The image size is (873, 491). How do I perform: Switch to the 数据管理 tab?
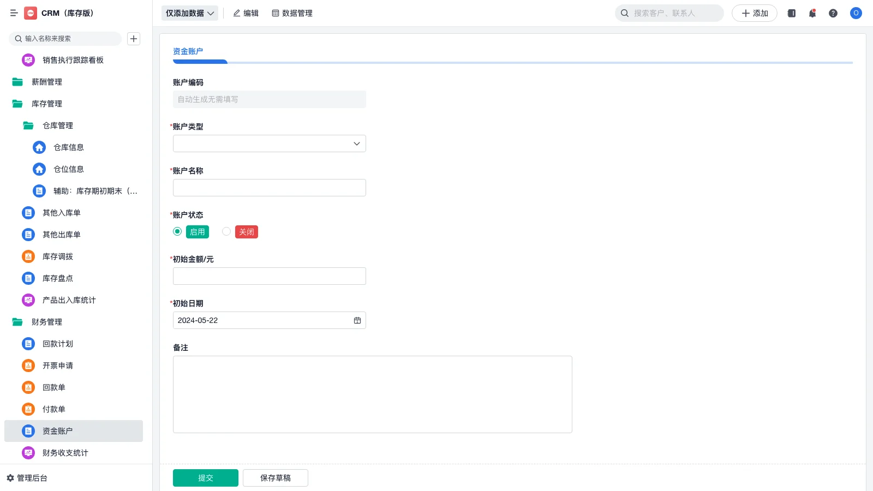click(x=292, y=13)
